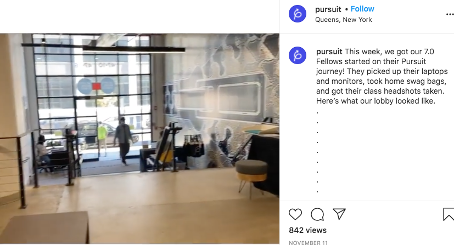Click the November 11 post date
The width and height of the screenshot is (454, 245).
coord(308,243)
